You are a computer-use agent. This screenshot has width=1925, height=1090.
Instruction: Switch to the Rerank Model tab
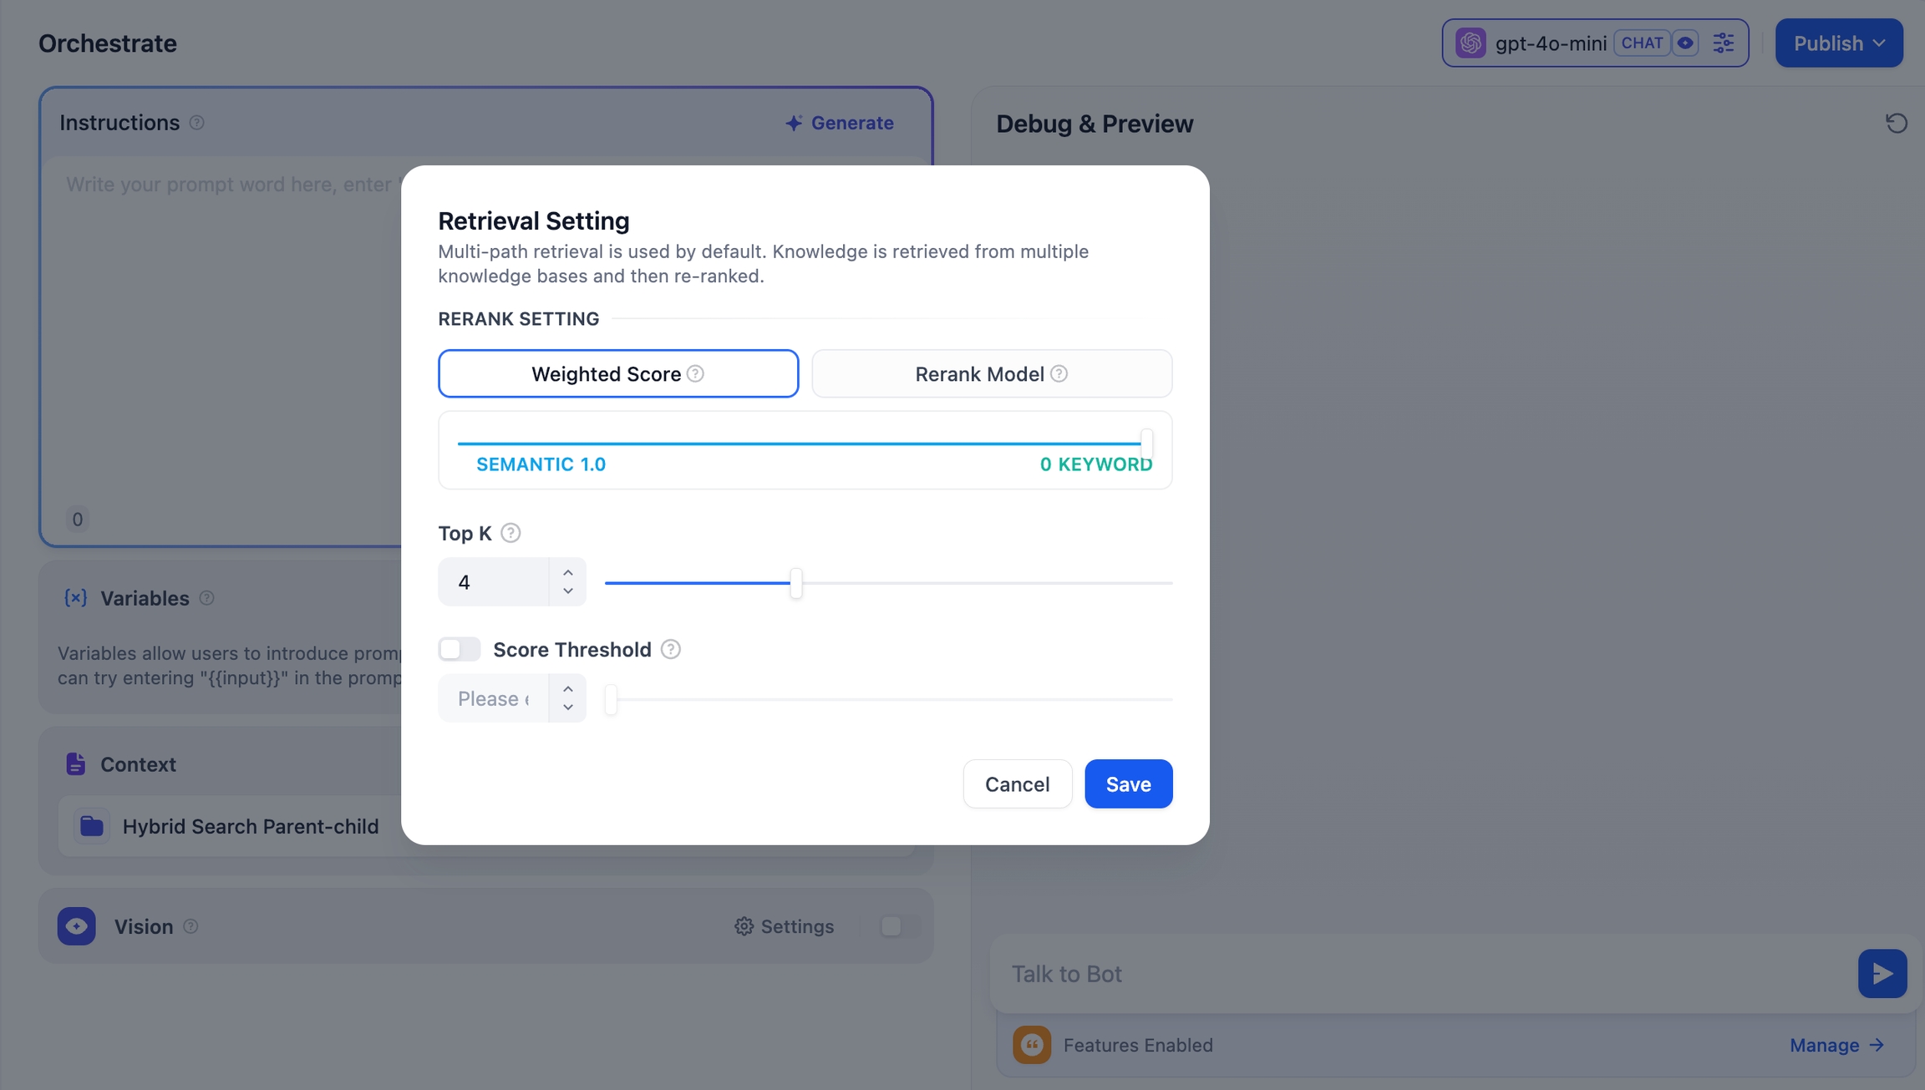[991, 373]
